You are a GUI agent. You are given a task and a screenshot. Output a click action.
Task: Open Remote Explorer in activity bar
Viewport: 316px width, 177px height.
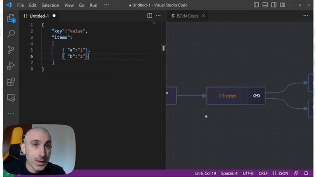tap(11, 98)
